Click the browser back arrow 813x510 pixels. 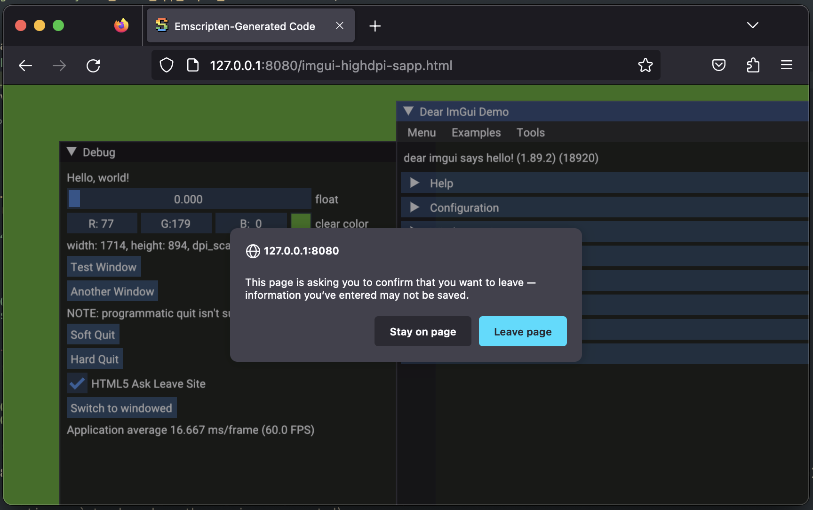[x=25, y=65]
